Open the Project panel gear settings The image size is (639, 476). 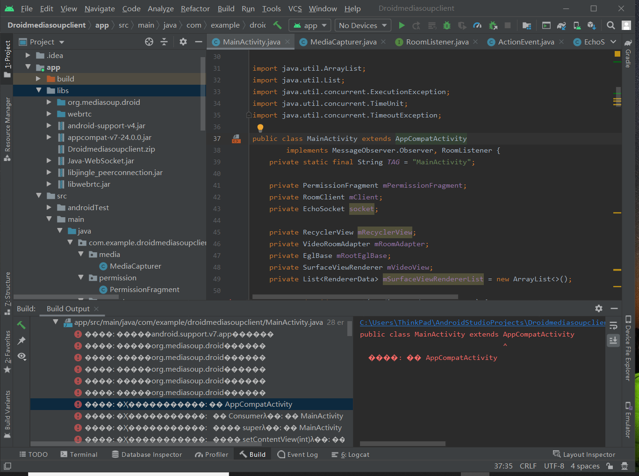point(183,42)
